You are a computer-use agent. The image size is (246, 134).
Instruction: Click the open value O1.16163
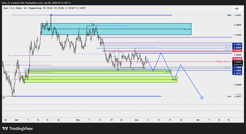(48, 8)
